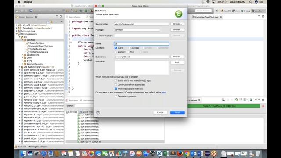Collapse the com.test package node
Viewport: 281px width, 158px height.
click(22, 40)
